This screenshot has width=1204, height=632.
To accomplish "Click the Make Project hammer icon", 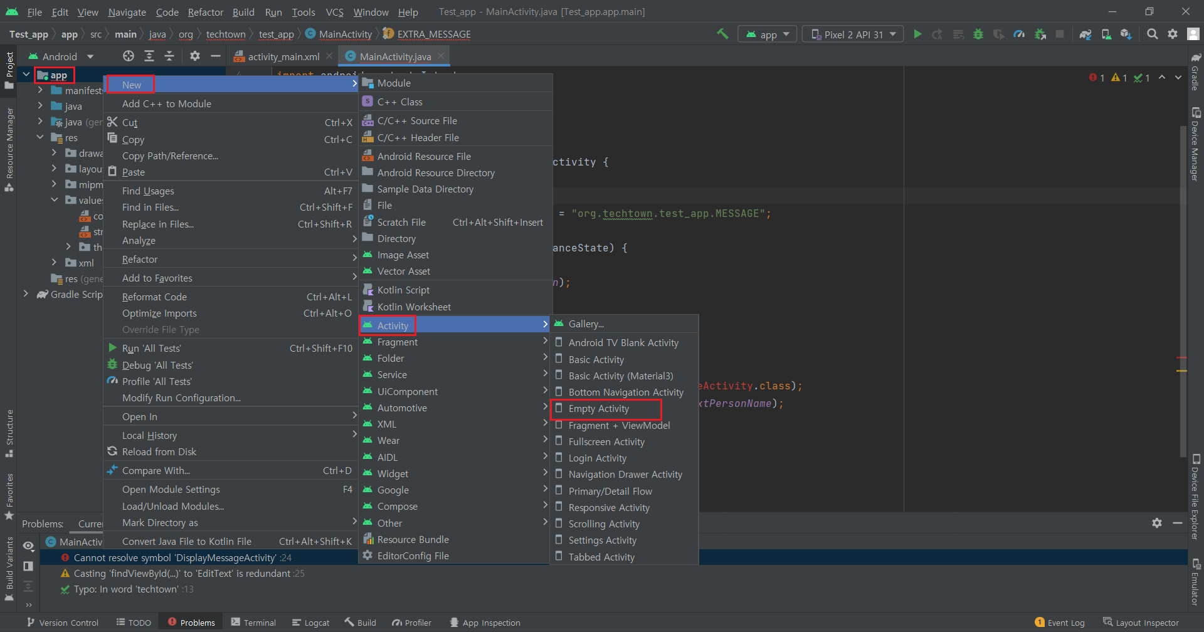I will coord(722,34).
